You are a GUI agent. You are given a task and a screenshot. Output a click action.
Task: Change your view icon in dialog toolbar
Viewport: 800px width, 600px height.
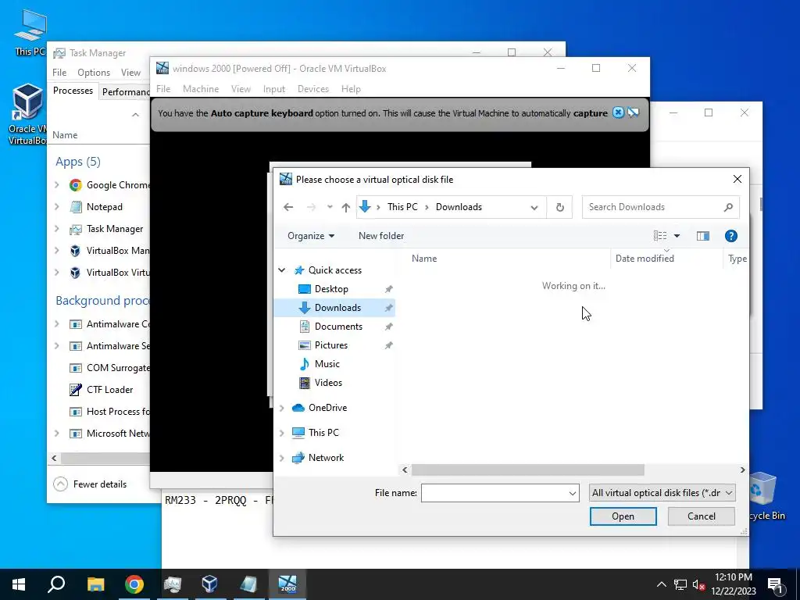click(x=660, y=236)
